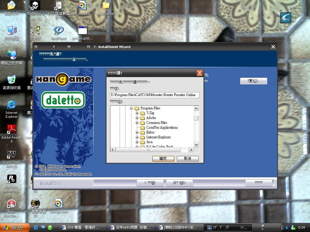Click the system tray clock 0:34
The image size is (310, 232).
click(x=302, y=228)
